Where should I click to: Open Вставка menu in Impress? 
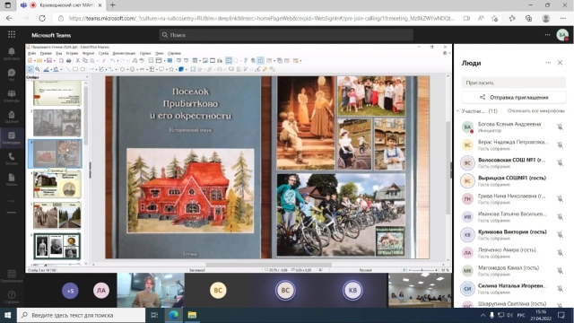[x=72, y=53]
